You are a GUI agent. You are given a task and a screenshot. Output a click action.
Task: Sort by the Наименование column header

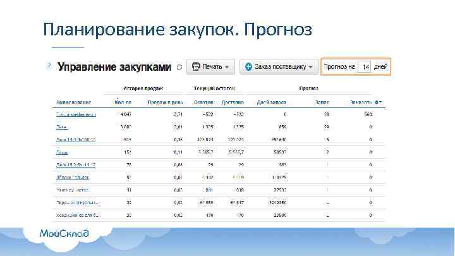pos(73,102)
